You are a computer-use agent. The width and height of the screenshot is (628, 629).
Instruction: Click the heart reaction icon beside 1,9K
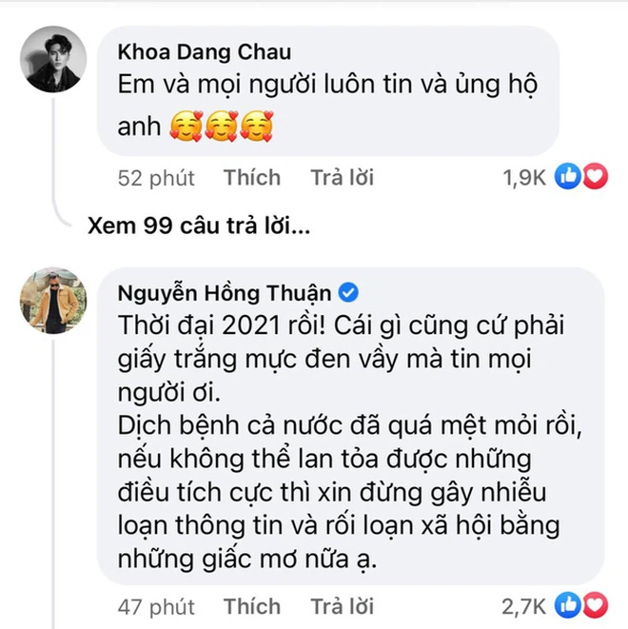tap(594, 176)
